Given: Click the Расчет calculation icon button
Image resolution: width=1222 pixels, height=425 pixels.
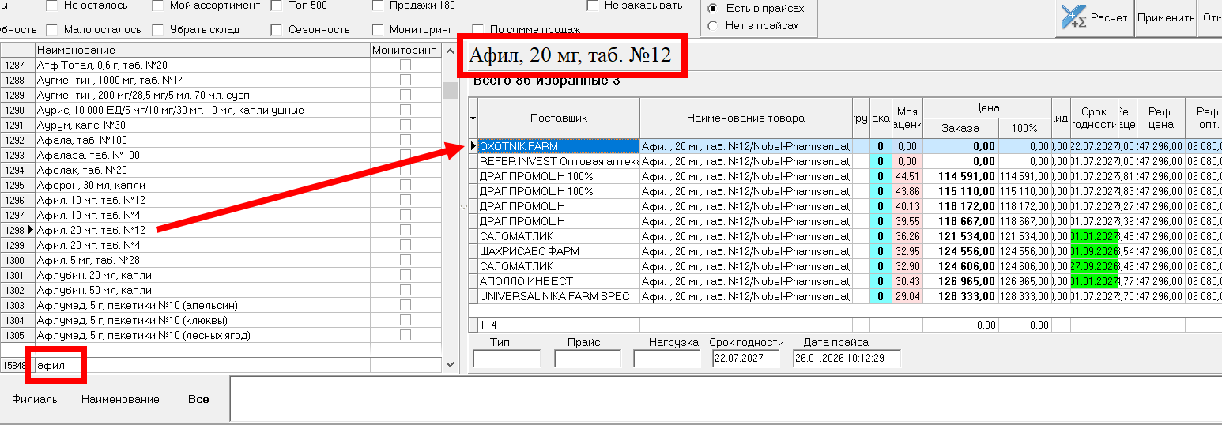Looking at the screenshot, I should [x=1095, y=17].
